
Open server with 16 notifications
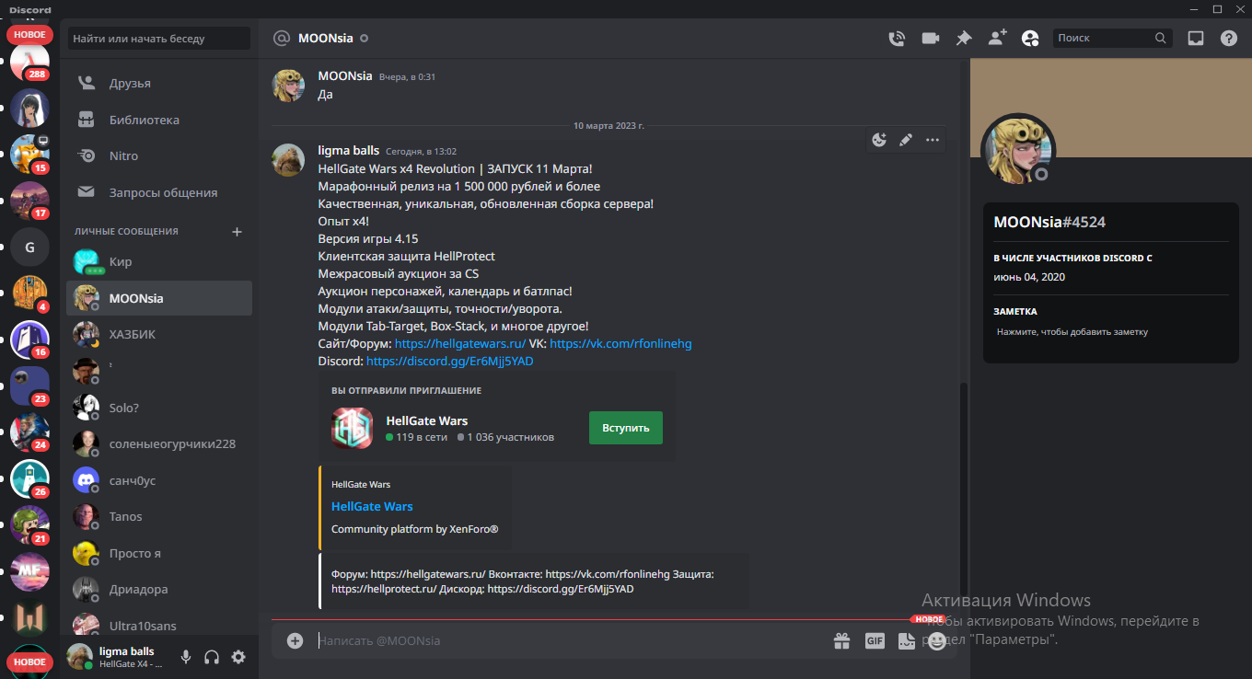(x=29, y=339)
